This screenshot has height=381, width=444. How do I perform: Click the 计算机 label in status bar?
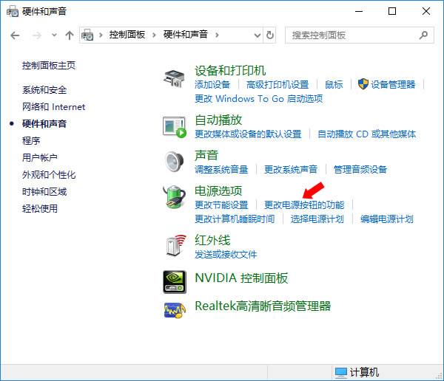click(364, 373)
